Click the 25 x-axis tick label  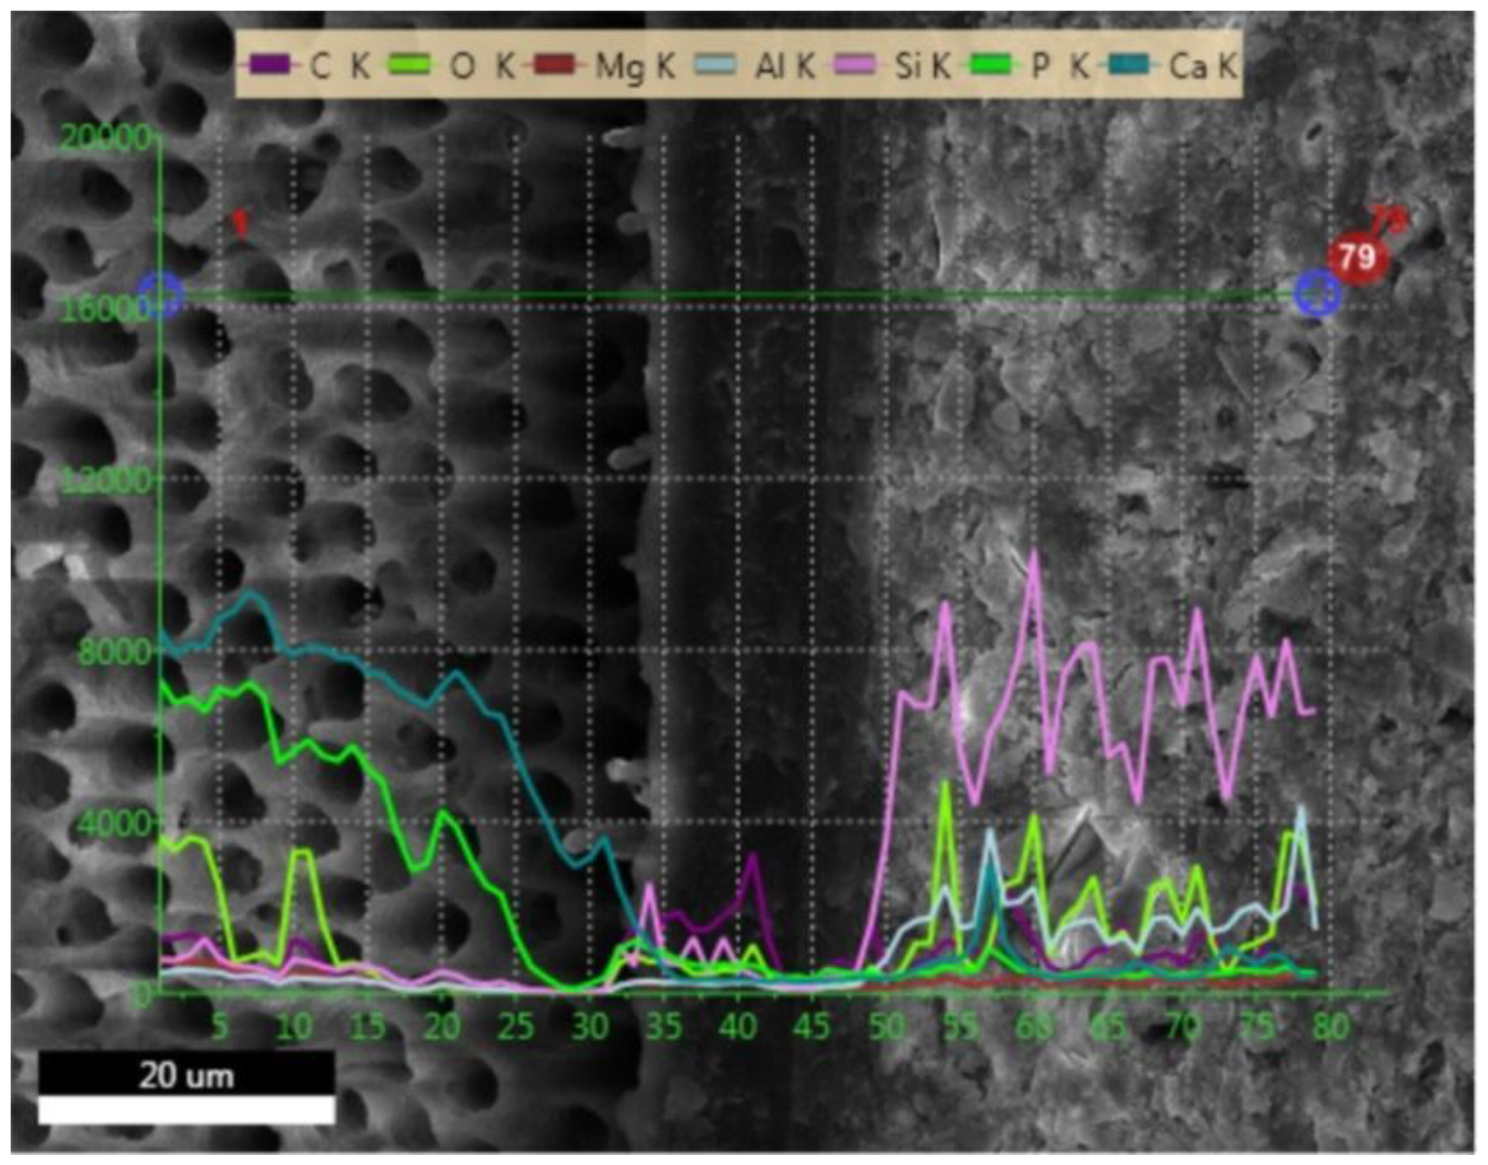(516, 1027)
